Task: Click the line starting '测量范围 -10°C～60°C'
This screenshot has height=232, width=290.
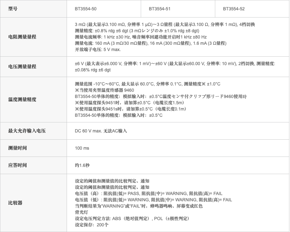Action: pos(148,84)
